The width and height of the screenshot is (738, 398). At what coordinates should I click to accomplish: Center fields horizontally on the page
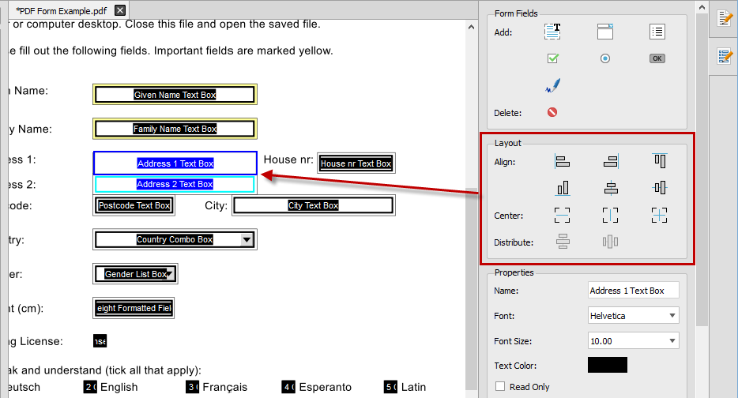pyautogui.click(x=611, y=216)
